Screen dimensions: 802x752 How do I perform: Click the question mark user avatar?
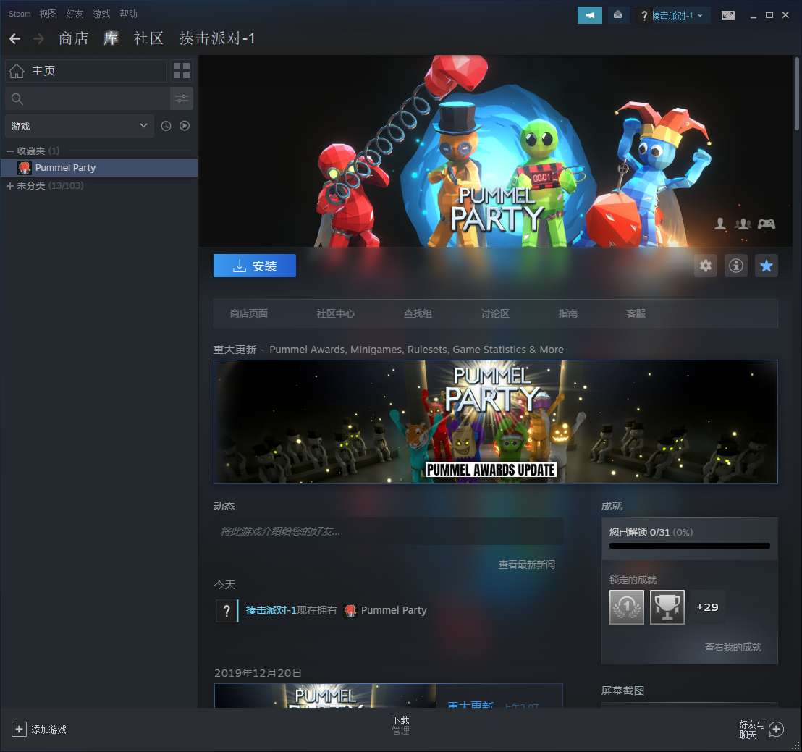[227, 610]
